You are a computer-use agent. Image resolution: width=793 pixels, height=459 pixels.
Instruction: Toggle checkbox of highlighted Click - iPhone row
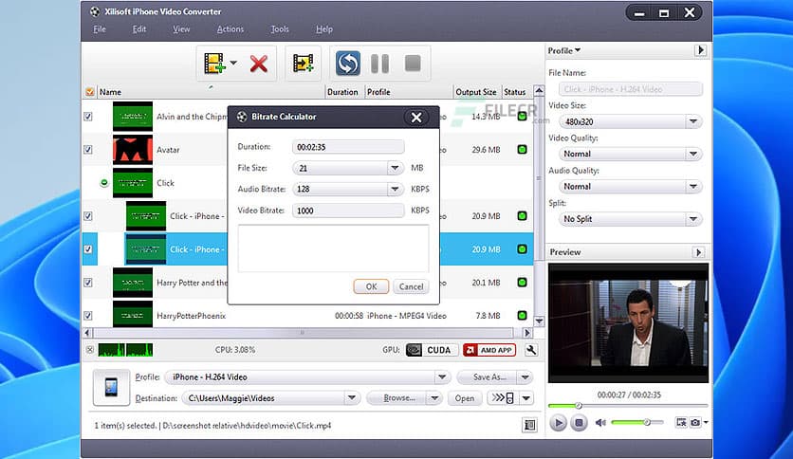[88, 249]
